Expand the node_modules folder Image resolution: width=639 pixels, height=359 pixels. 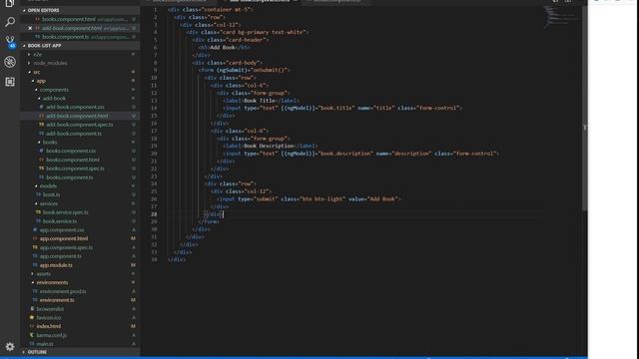coord(29,63)
